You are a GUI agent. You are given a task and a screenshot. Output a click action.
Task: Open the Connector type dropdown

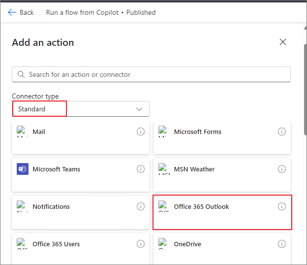tap(81, 109)
